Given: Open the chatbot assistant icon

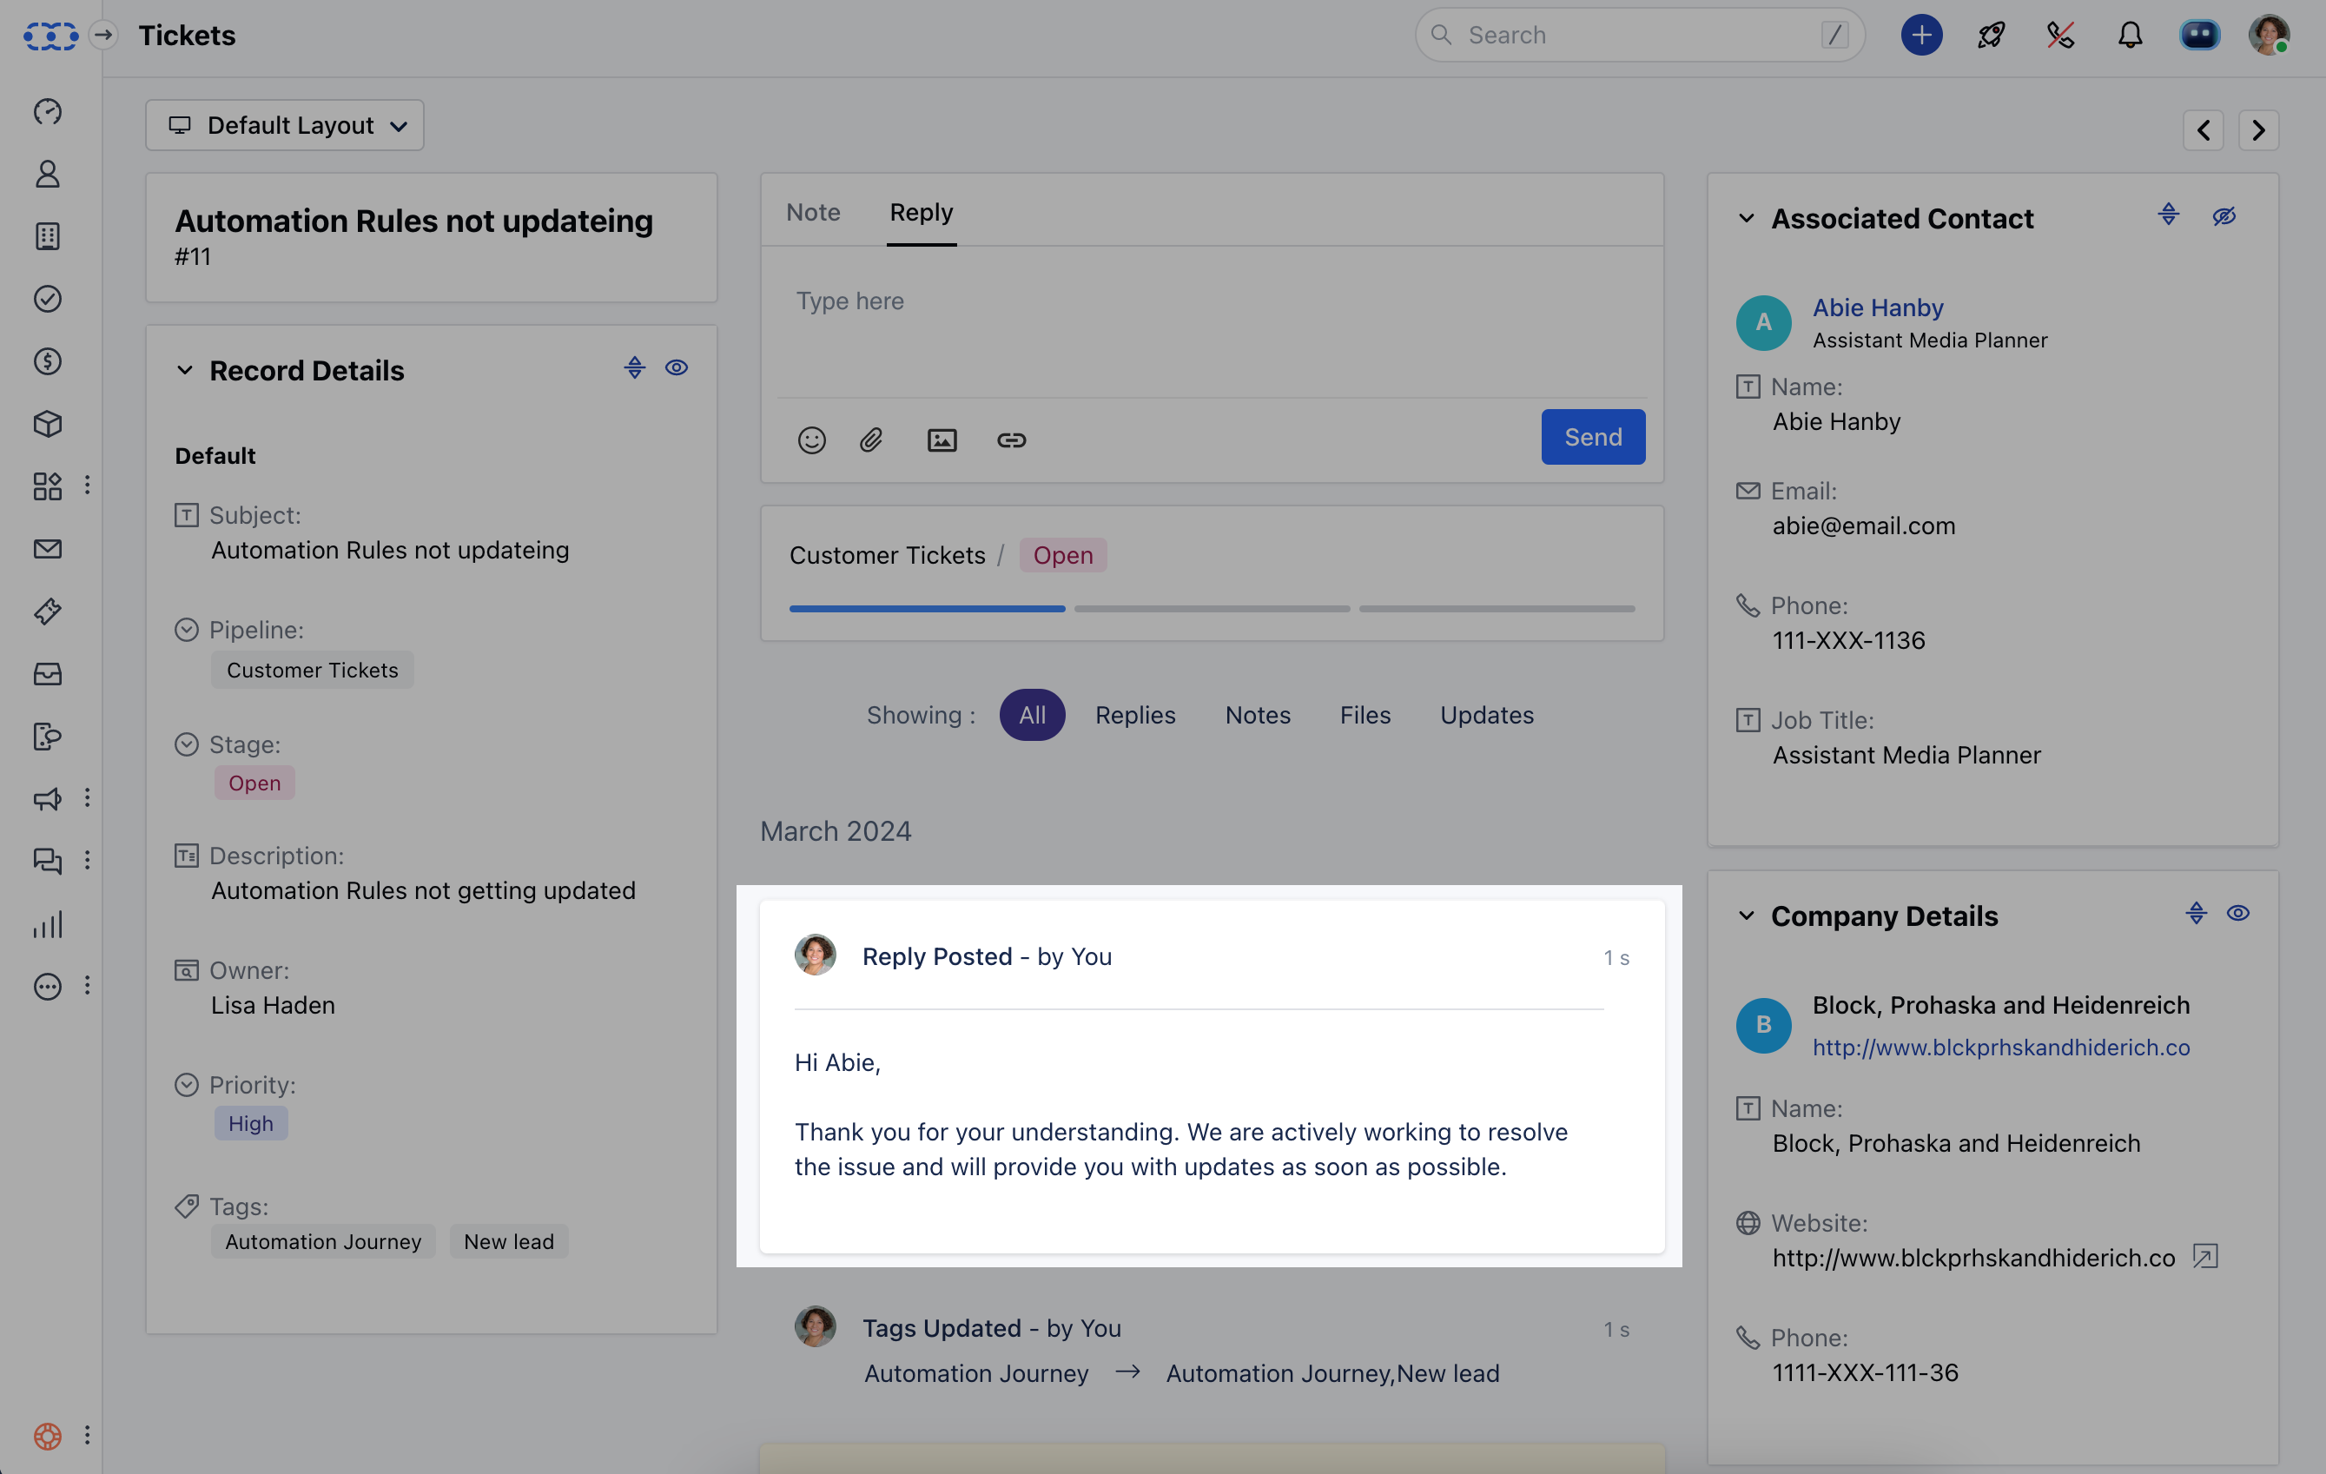Looking at the screenshot, I should (2199, 35).
